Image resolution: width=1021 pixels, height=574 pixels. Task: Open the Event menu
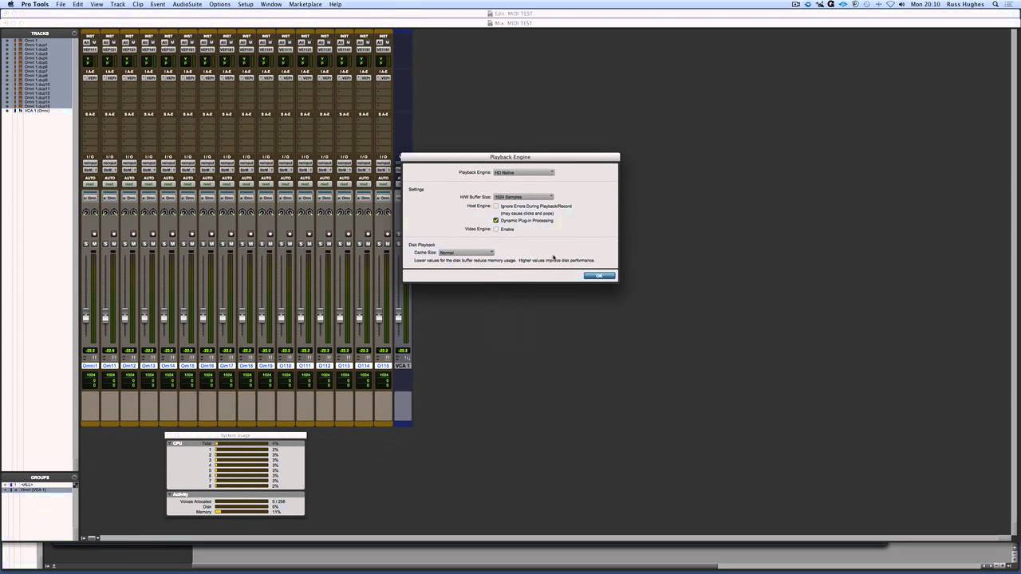158,4
